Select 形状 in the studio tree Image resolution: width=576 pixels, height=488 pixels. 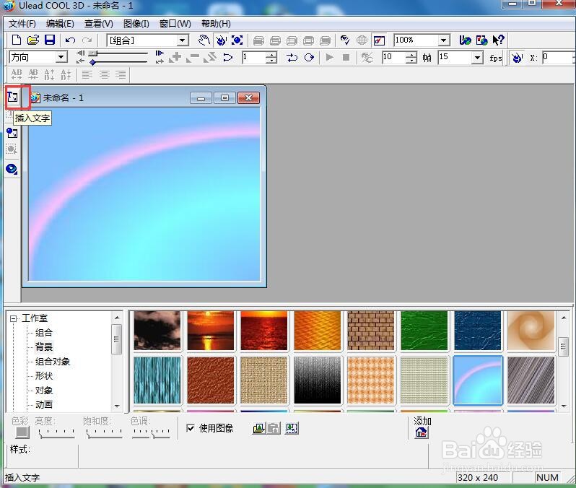point(44,376)
